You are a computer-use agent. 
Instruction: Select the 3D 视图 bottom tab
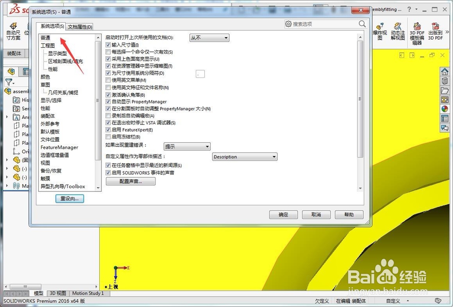58,293
